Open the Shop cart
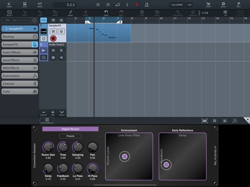This screenshot has height=187, width=250. tap(208, 5)
